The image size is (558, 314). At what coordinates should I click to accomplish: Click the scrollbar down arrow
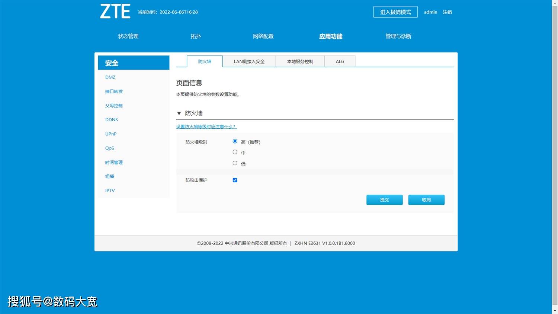(x=555, y=311)
